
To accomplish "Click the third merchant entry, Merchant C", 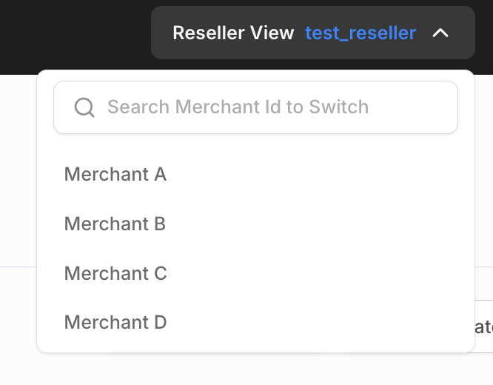I will [115, 273].
